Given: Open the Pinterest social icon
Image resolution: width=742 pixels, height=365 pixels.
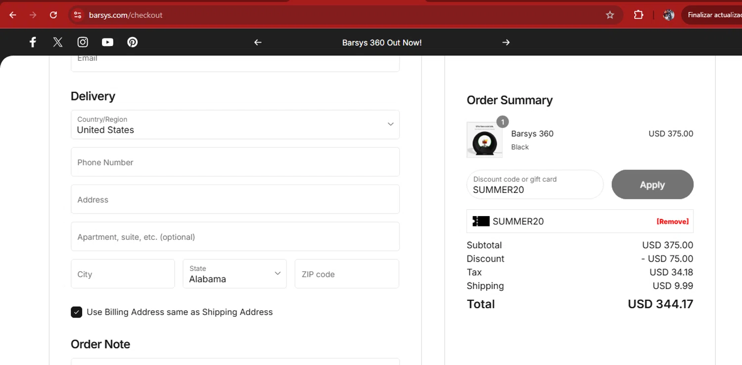Looking at the screenshot, I should tap(133, 42).
